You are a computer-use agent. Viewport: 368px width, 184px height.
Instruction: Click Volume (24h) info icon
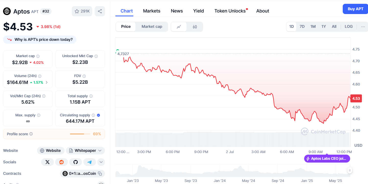(x=40, y=76)
